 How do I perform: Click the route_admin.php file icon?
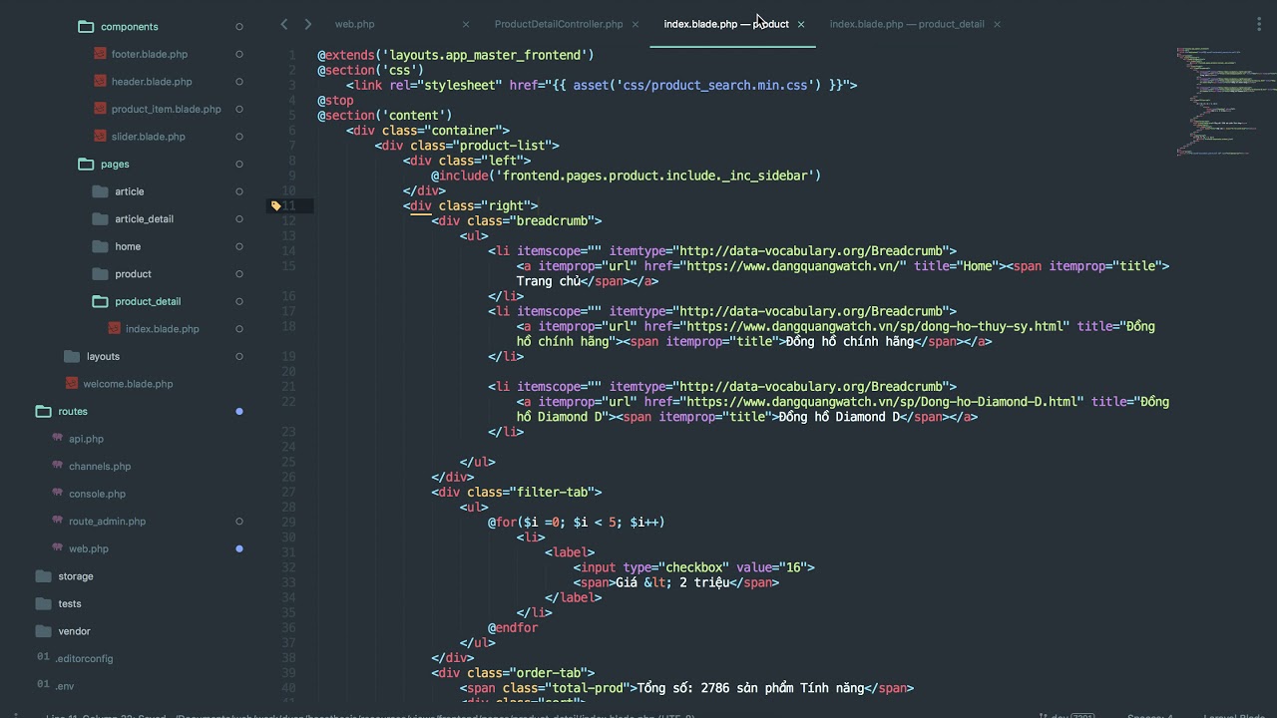coord(58,521)
